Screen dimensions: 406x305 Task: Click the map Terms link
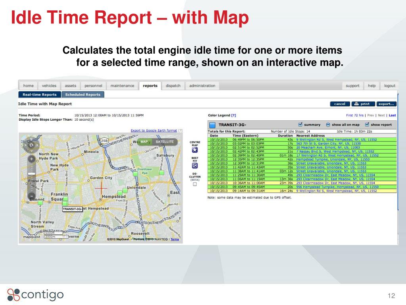point(174,239)
